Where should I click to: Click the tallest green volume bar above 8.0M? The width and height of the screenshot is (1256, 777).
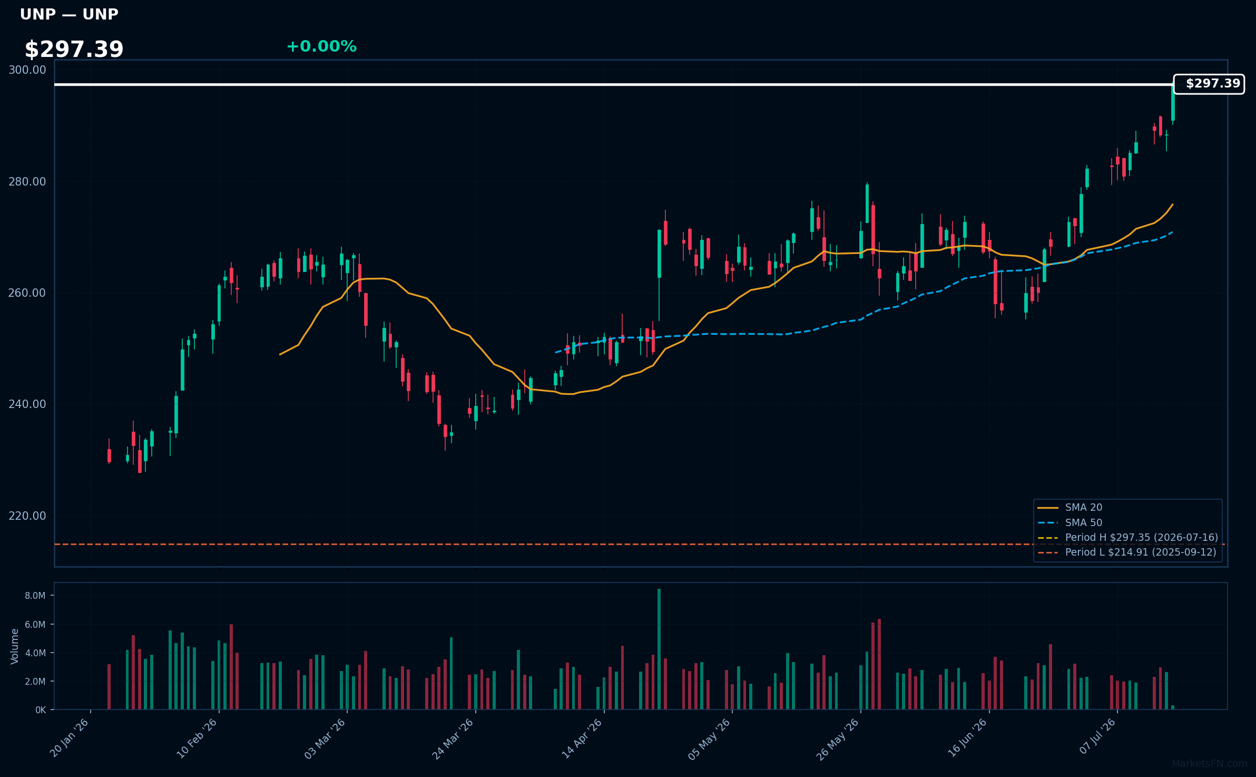pyautogui.click(x=659, y=649)
